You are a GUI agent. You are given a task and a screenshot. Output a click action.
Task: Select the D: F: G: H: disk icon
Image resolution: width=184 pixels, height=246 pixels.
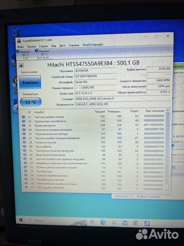pos(36,51)
